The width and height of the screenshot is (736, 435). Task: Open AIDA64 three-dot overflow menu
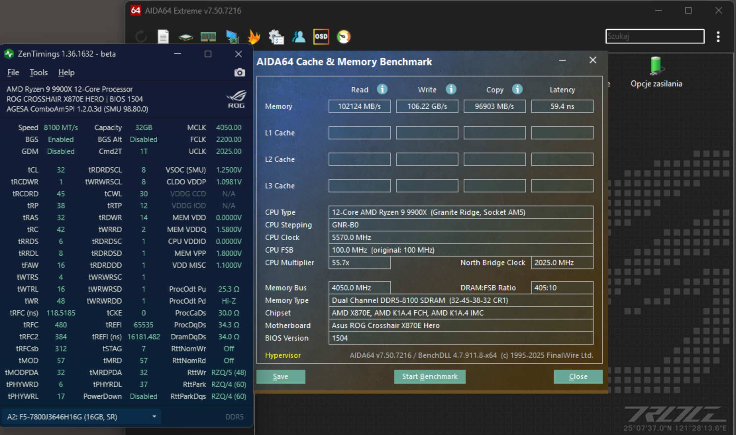[x=718, y=36]
